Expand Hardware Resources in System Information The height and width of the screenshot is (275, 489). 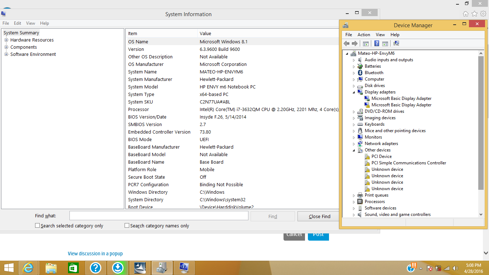click(6, 40)
